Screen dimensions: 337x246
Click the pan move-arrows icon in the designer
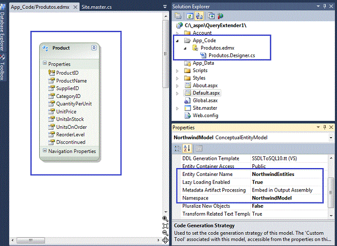point(165,240)
